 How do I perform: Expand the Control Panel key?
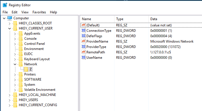pos(15,44)
